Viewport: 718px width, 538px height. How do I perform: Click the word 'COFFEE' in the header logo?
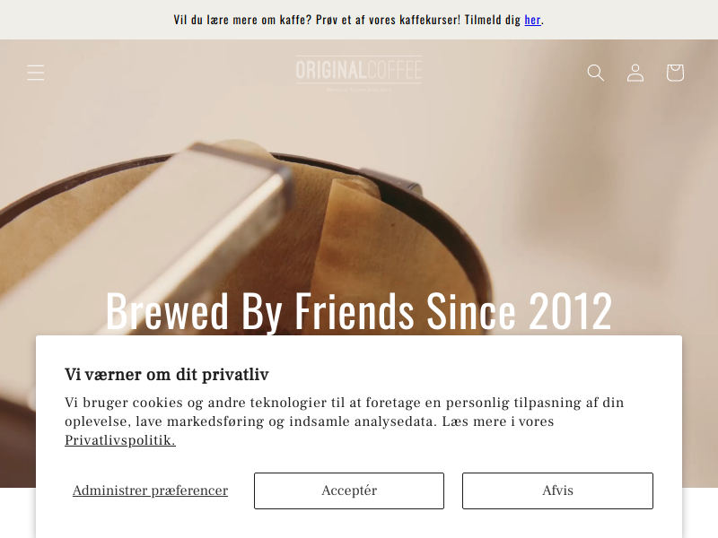click(x=394, y=70)
